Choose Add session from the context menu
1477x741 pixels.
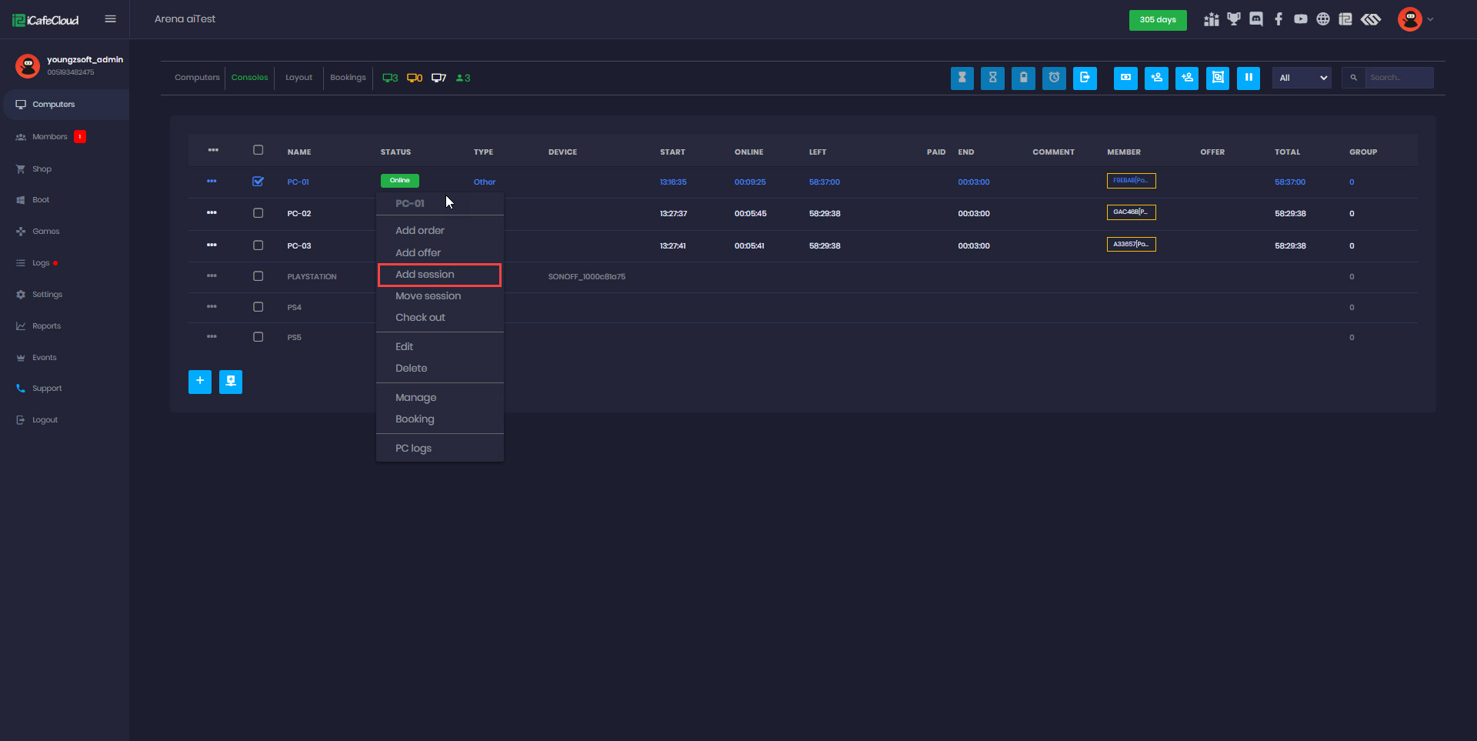point(425,275)
